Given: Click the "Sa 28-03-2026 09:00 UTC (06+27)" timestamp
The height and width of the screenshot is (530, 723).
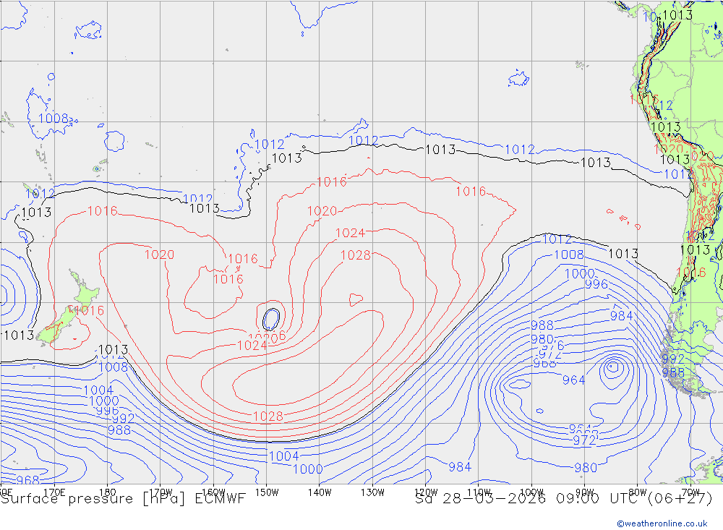Looking at the screenshot, I should click(x=564, y=499).
